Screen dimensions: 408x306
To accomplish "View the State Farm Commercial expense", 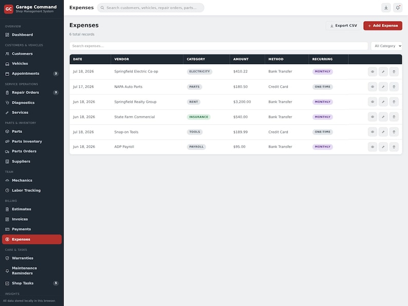I will tap(373, 117).
